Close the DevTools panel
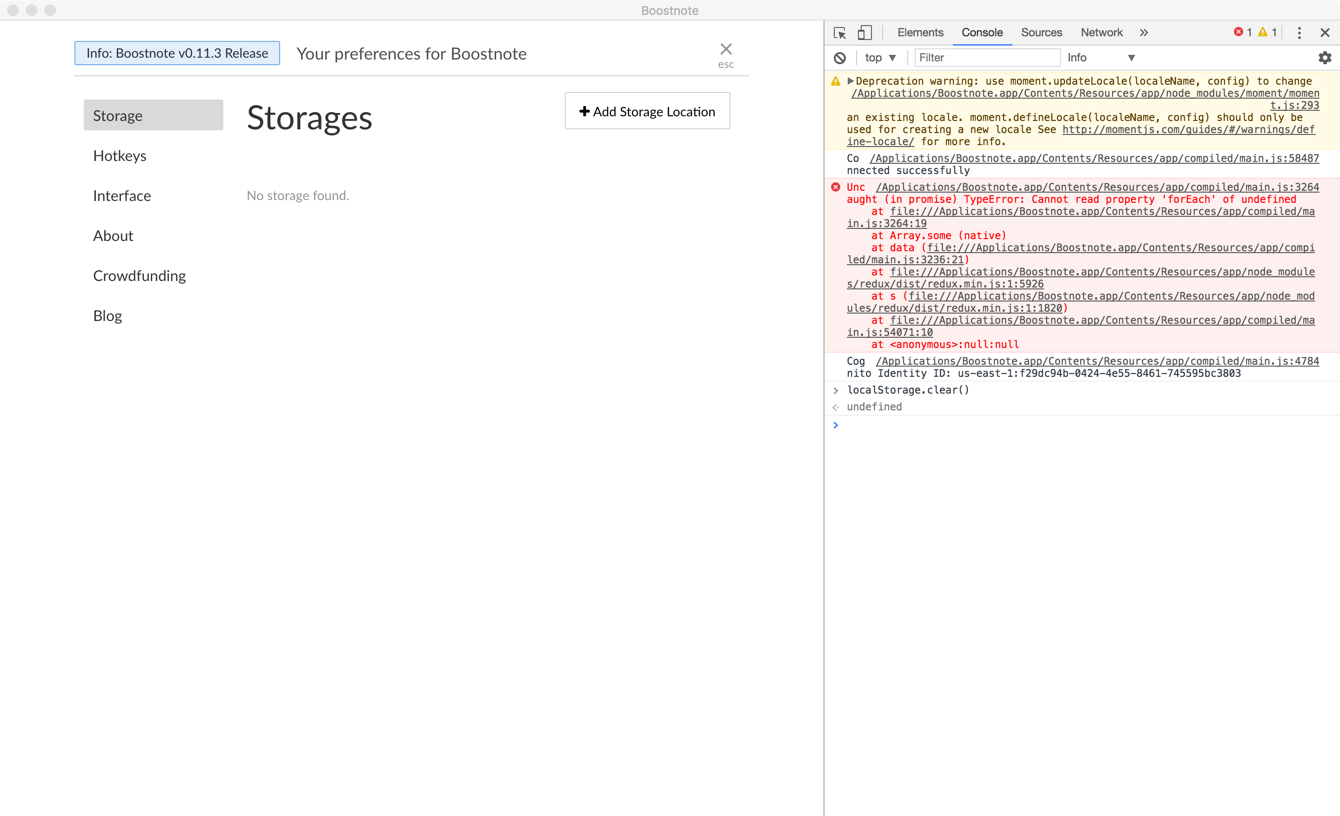Viewport: 1340px width, 816px height. (x=1325, y=33)
